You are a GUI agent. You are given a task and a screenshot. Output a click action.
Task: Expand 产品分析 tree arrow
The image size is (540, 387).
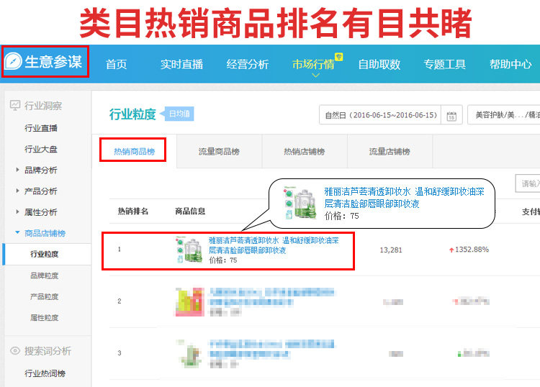(17, 191)
